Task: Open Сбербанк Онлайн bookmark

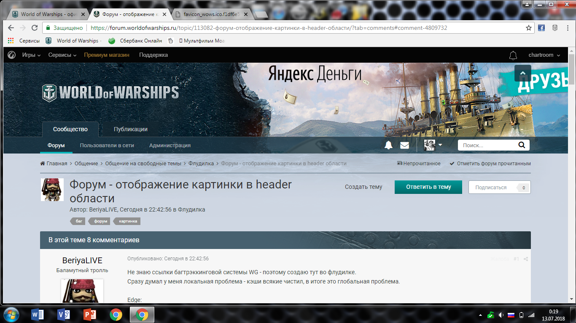Action: [135, 41]
